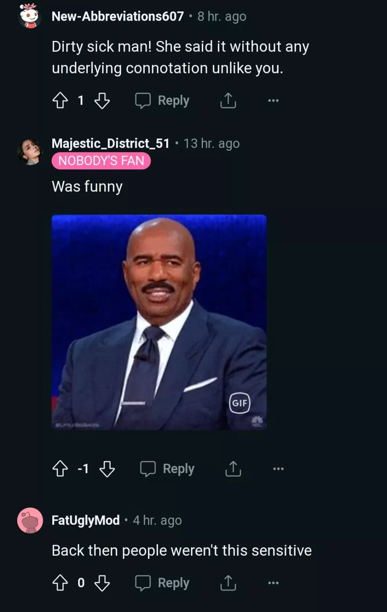Open more options for "Was funny" comment
The width and height of the screenshot is (387, 612).
pos(278,469)
